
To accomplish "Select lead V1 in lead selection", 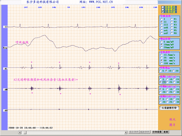I will [x=172, y=19].
